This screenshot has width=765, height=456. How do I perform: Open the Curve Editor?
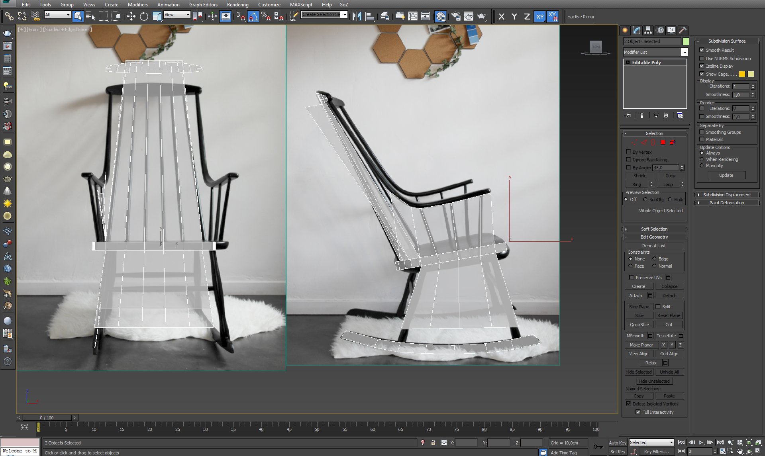pyautogui.click(x=413, y=16)
